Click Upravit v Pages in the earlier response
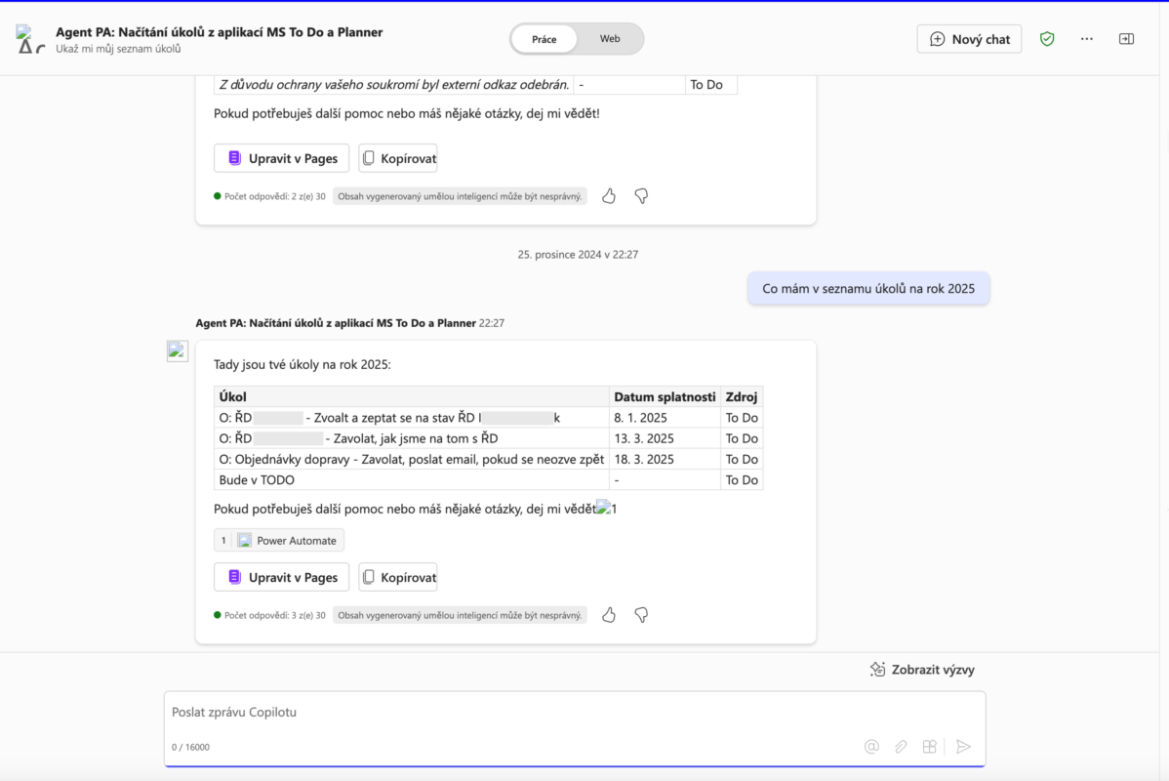 point(282,158)
